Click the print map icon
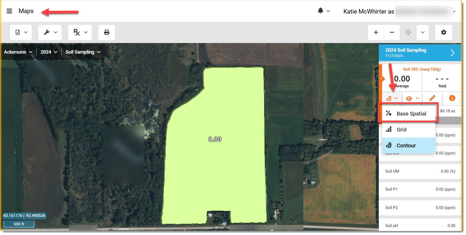466x235 pixels. point(107,32)
